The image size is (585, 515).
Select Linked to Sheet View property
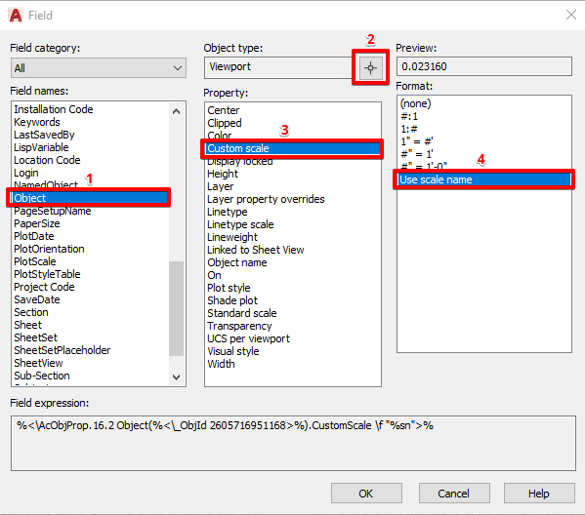tap(256, 250)
